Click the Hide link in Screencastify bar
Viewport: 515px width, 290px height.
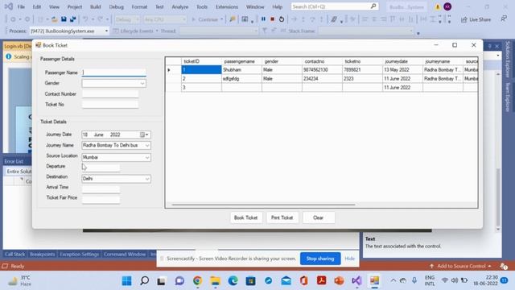pyautogui.click(x=349, y=259)
